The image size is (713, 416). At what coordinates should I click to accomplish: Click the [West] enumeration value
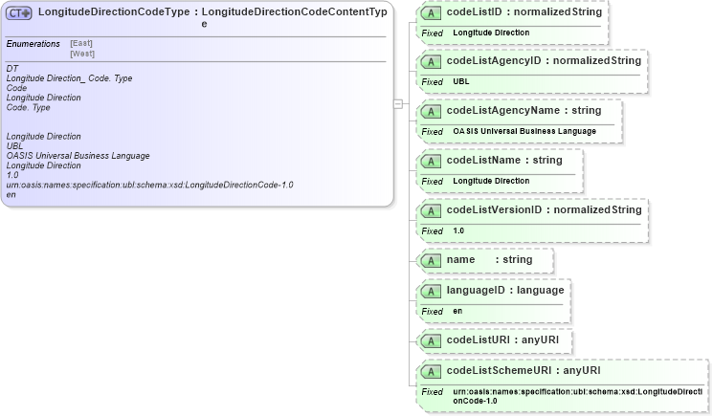82,54
